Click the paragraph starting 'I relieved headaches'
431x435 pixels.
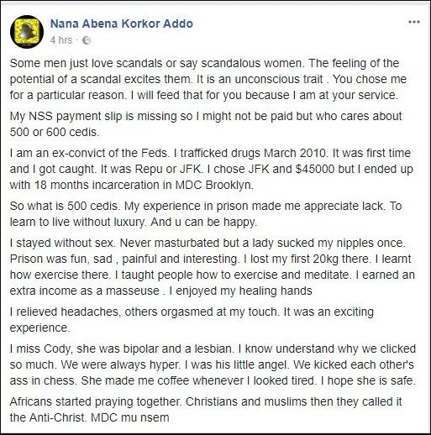point(192,320)
